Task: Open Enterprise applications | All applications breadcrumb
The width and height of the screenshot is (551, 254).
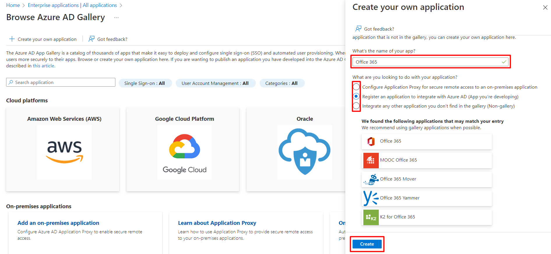Action: pos(72,5)
